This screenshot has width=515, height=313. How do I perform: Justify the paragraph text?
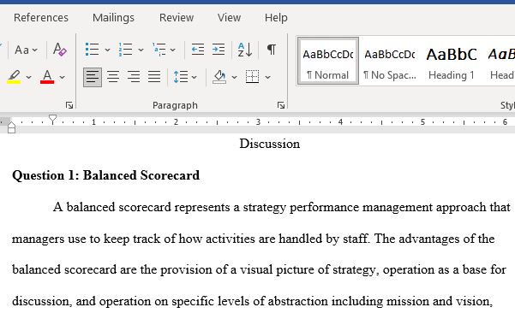click(154, 77)
